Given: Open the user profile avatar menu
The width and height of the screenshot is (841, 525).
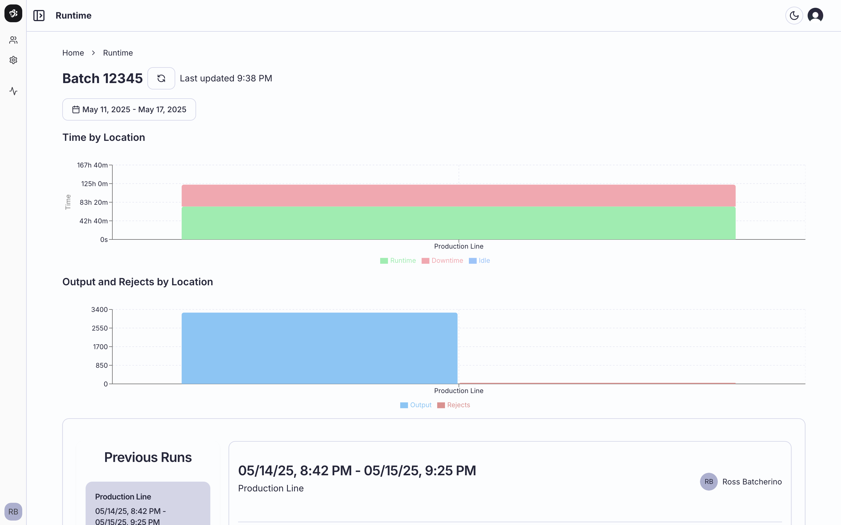Looking at the screenshot, I should [x=815, y=15].
